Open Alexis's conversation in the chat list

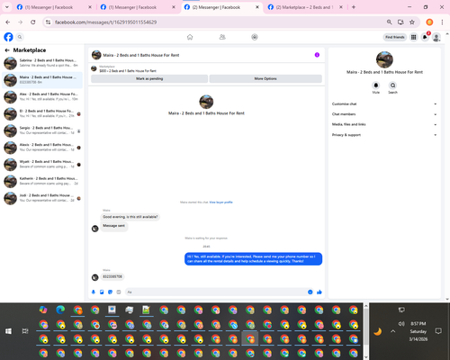[42, 148]
